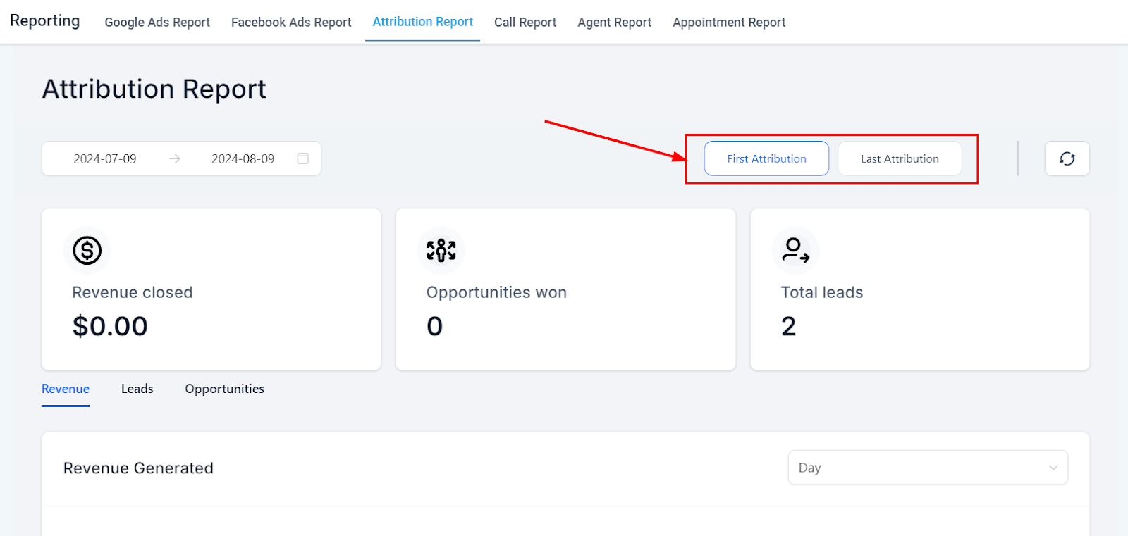Viewport: 1128px width, 536px height.
Task: Click the refresh icon button
Action: [1067, 158]
